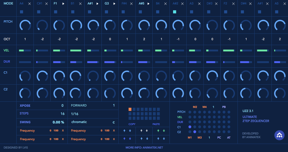Click the OCT row label
288x152 pixels.
[x=7, y=39]
